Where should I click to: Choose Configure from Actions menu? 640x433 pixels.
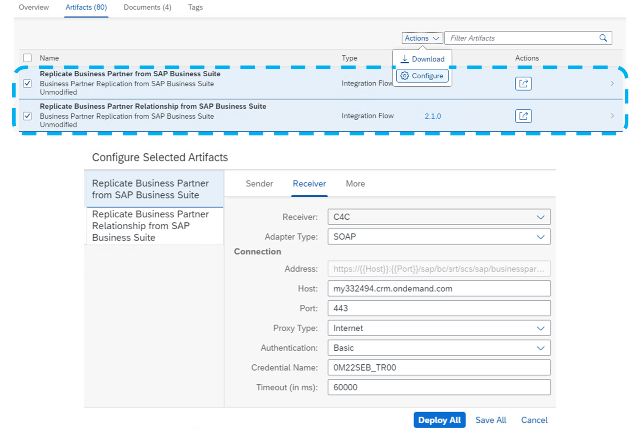[x=422, y=76]
